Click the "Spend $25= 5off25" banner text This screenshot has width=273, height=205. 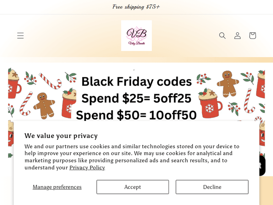136,98
